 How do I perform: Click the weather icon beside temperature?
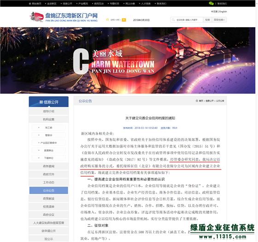click(108, 20)
